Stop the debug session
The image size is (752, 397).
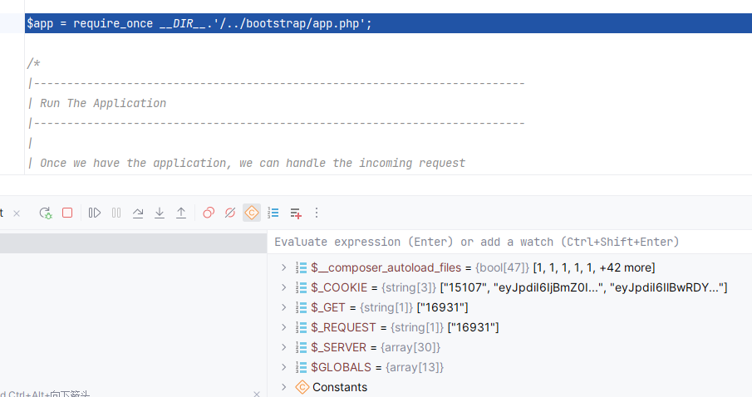tap(67, 213)
